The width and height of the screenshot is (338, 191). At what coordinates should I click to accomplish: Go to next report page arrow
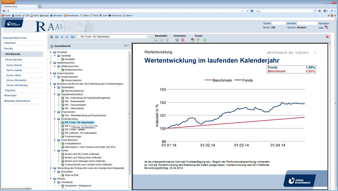point(67,37)
